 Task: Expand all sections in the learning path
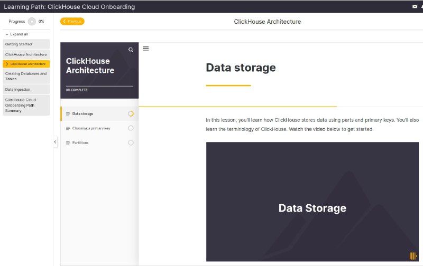pyautogui.click(x=17, y=34)
